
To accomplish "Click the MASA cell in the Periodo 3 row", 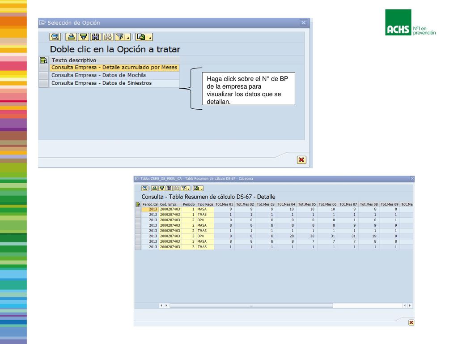I will tap(205, 241).
